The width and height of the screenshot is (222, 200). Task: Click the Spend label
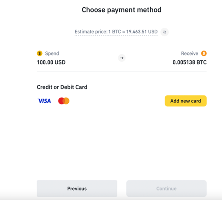point(52,53)
